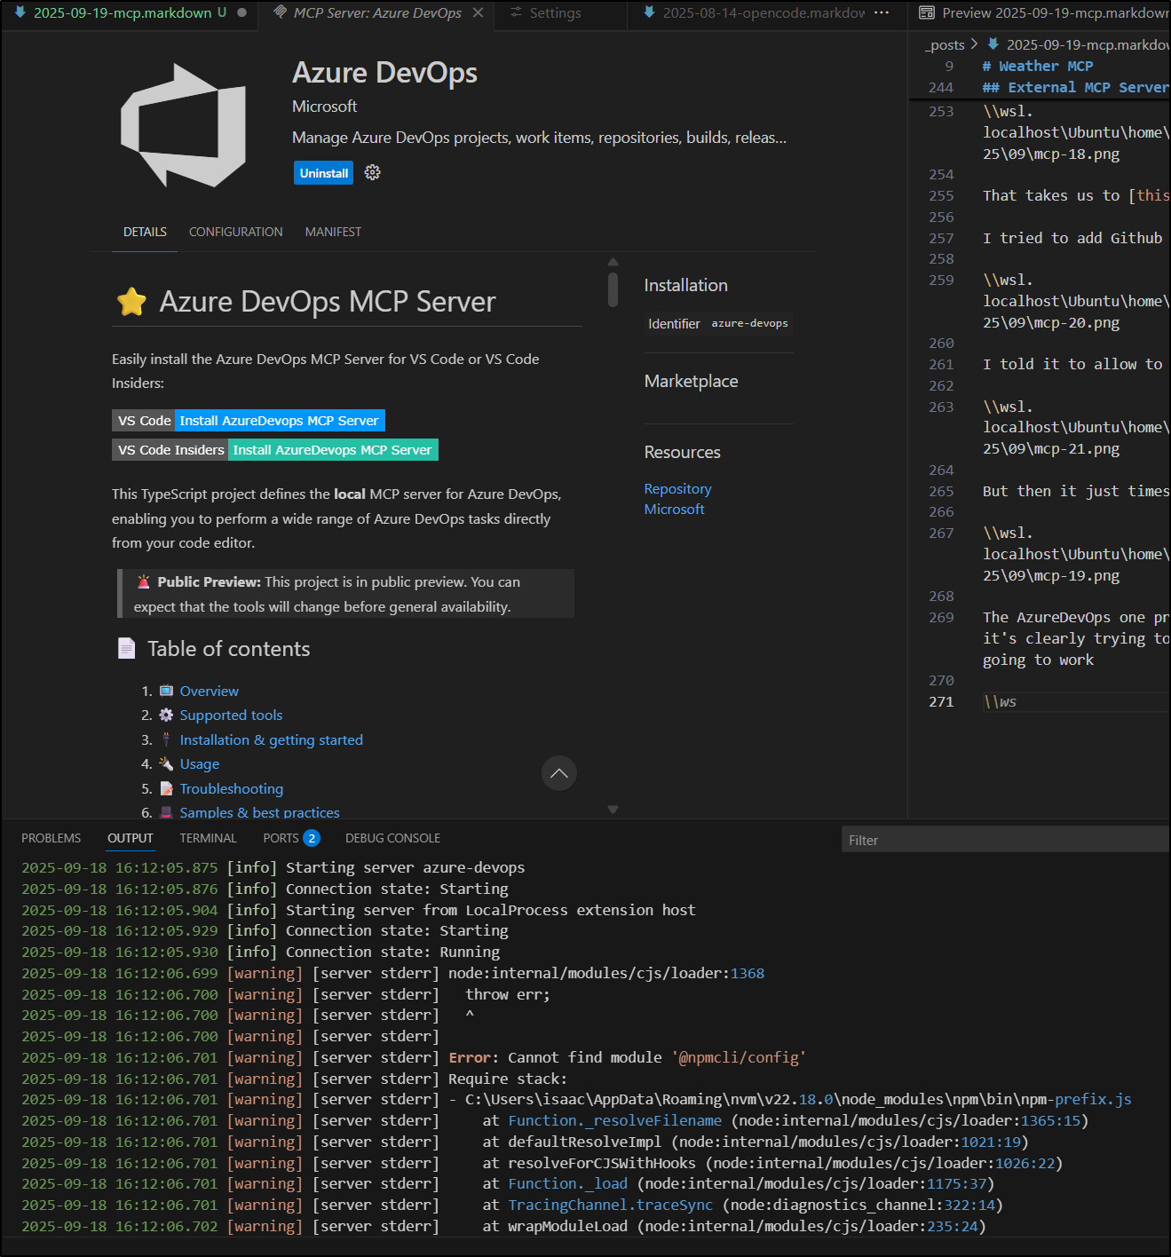Screen dimensions: 1171x1257
Task: Click the Filter box in the output panel
Action: 1003,840
